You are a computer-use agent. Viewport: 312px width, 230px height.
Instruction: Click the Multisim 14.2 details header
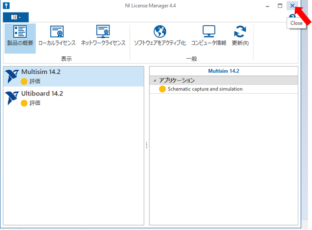click(224, 71)
